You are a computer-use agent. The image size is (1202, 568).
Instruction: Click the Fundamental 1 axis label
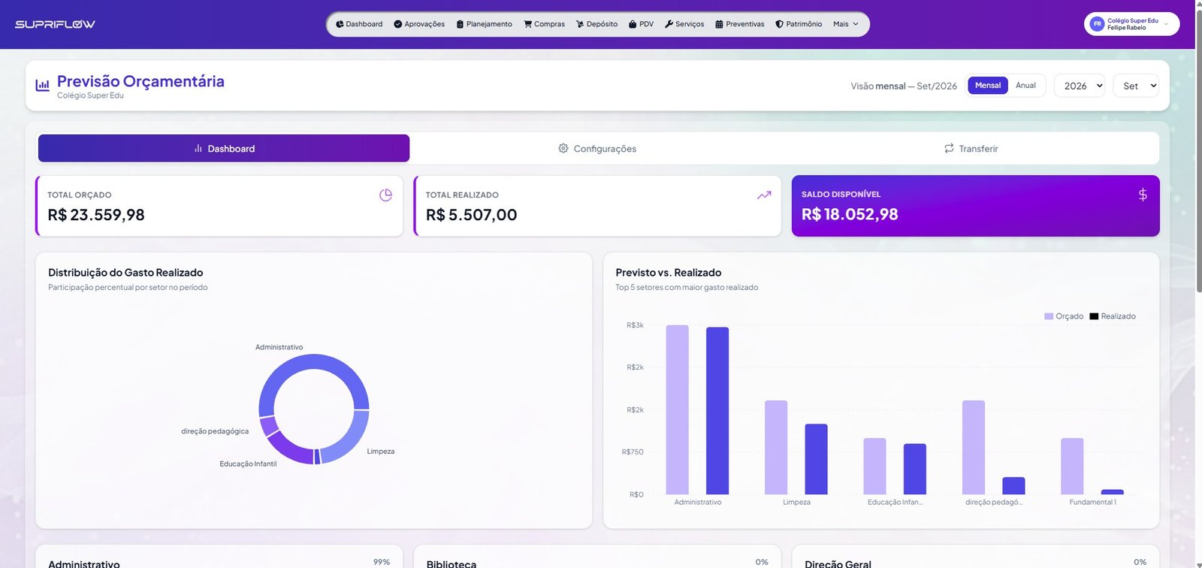1092,502
